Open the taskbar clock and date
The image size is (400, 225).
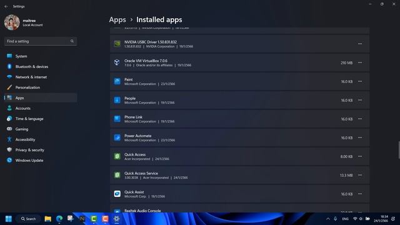pos(381,219)
